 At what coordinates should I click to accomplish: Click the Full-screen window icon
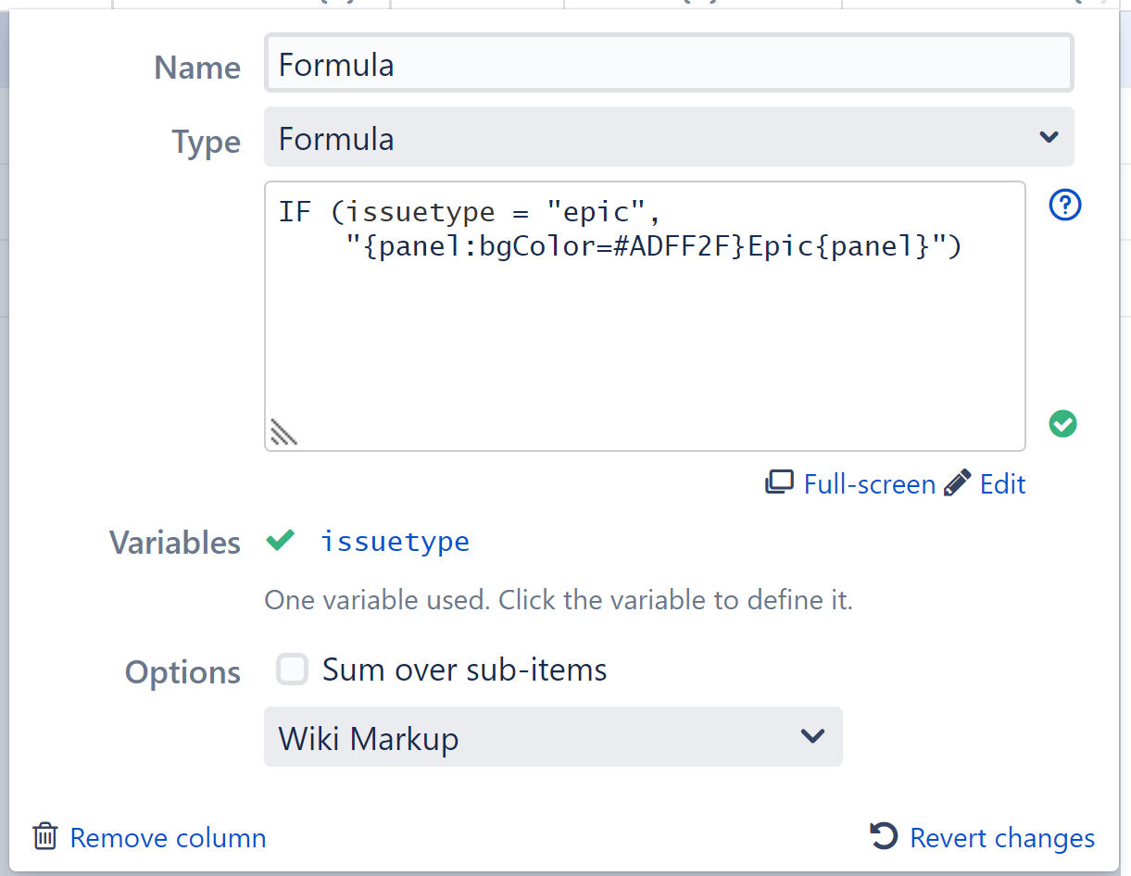[x=779, y=482]
